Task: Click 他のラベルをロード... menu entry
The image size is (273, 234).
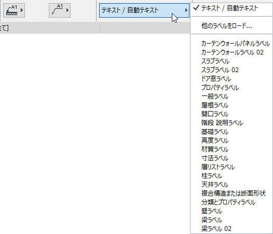Action: 231,26
